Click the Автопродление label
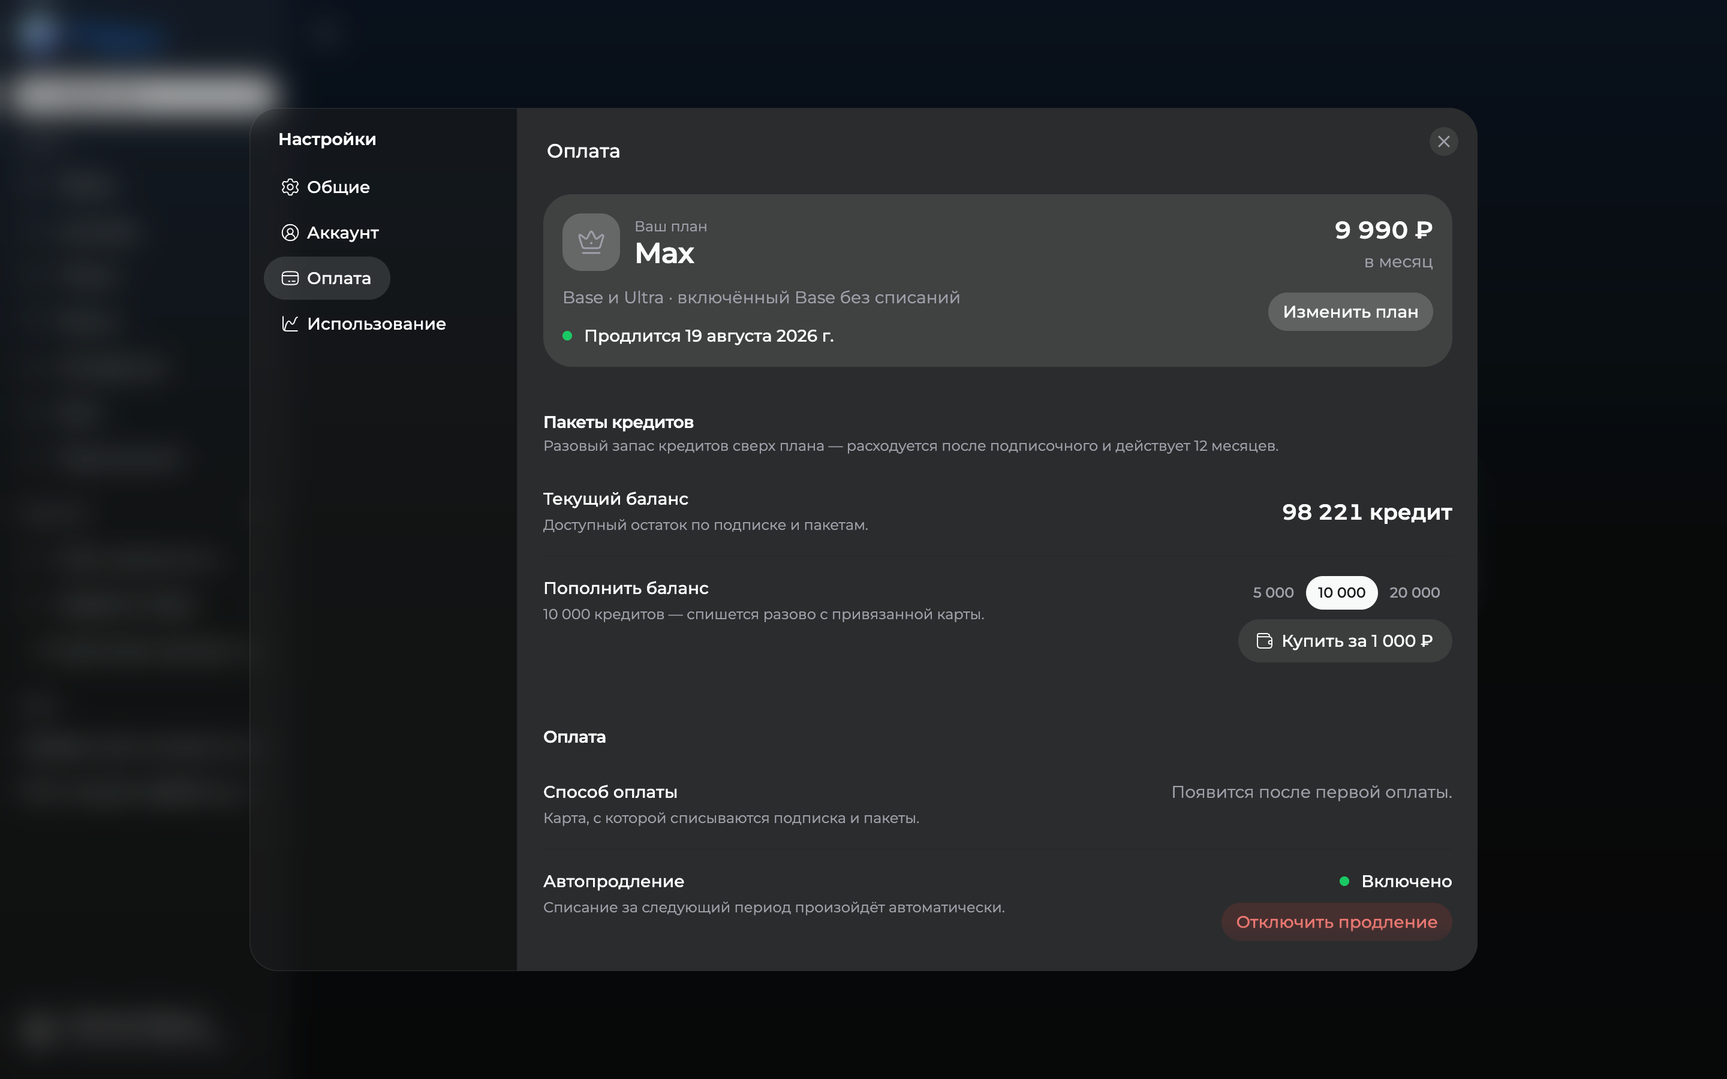Screen dimensions: 1727x1079 click(x=613, y=881)
